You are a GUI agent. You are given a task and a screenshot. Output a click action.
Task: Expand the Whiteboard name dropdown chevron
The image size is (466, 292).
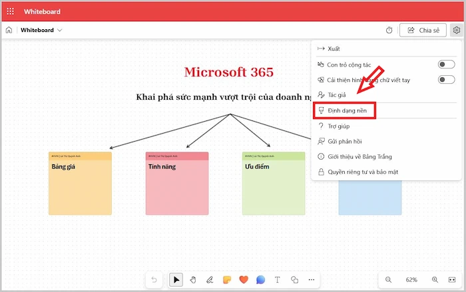pyautogui.click(x=60, y=30)
